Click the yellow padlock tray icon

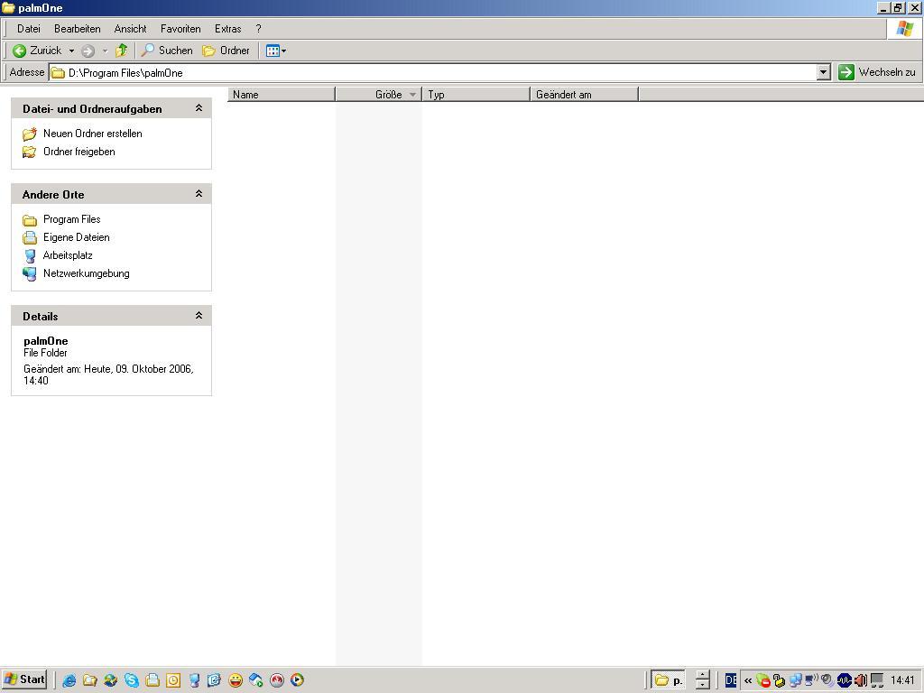(x=779, y=680)
